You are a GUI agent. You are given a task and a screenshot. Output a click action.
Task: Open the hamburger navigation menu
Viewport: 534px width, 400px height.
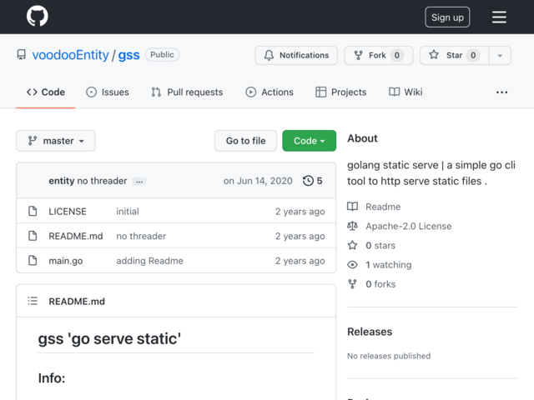(x=499, y=17)
